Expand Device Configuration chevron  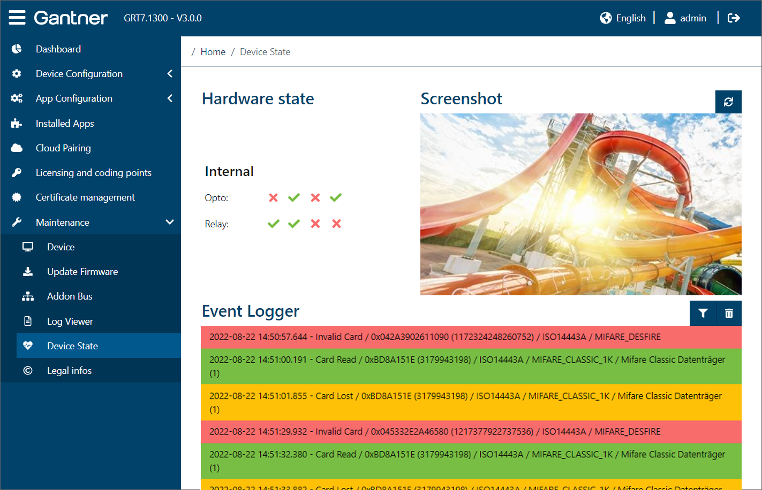(x=170, y=74)
